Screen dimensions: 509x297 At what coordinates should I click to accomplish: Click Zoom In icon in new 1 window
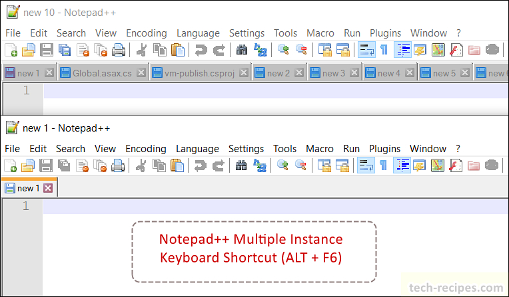pos(282,165)
